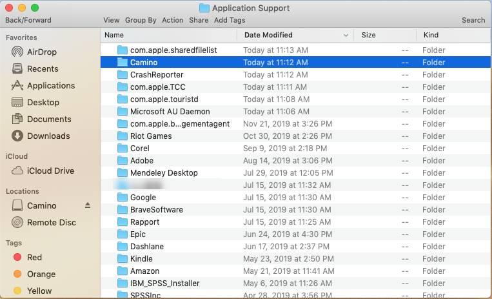Click the Search field
This screenshot has height=299, width=492.
(473, 20)
